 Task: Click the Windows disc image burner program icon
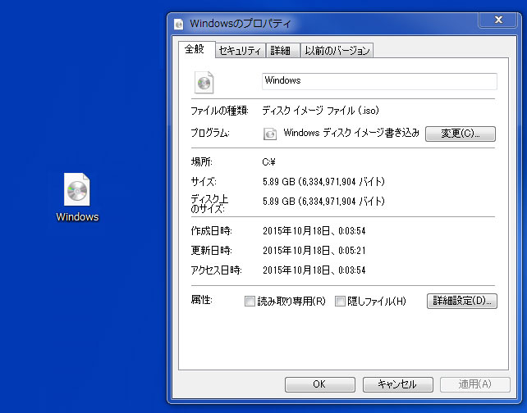[x=270, y=134]
